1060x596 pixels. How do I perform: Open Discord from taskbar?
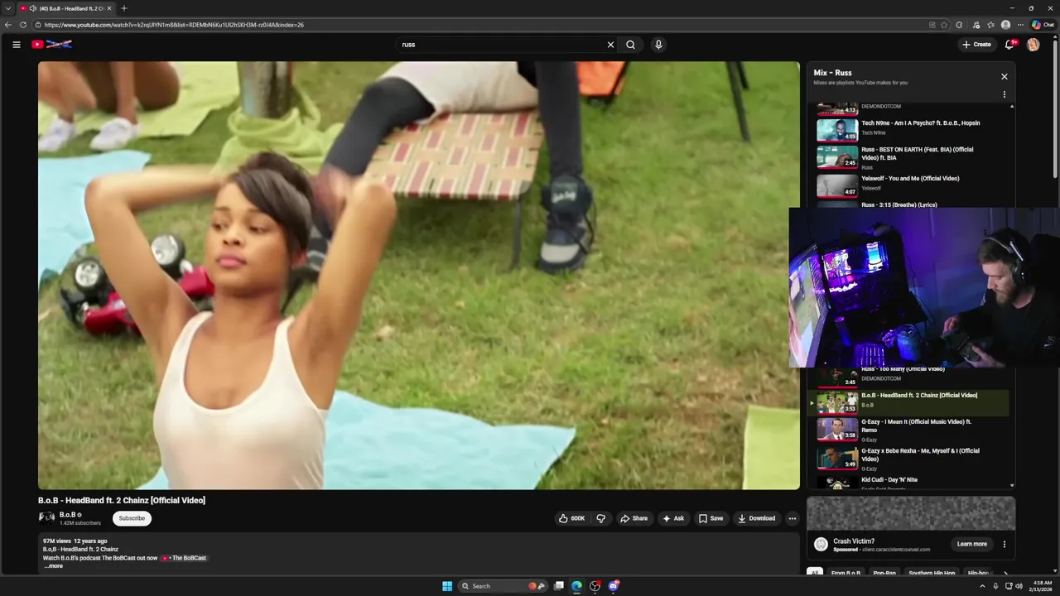tap(614, 586)
